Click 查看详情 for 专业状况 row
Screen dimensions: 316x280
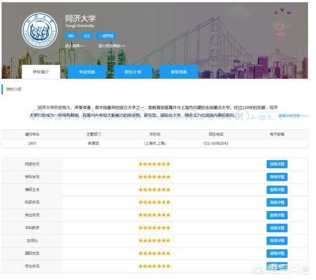click(277, 216)
